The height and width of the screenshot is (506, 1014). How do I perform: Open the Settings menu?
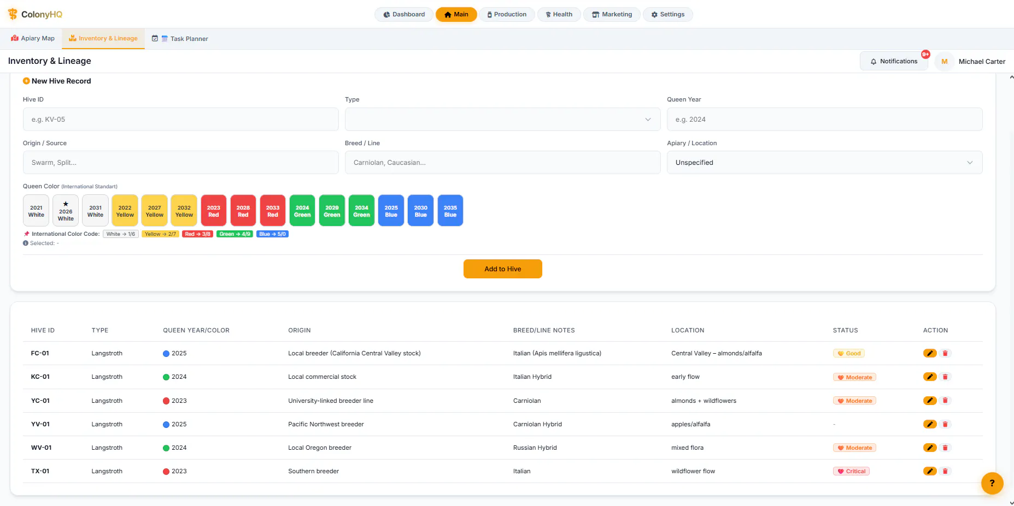pyautogui.click(x=667, y=15)
